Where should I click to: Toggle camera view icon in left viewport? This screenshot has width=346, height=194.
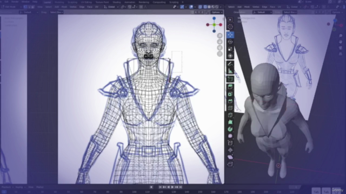point(219,48)
